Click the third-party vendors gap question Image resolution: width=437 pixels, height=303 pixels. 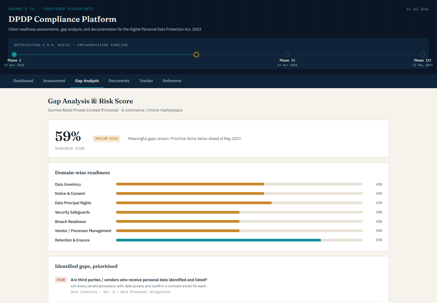139,280
